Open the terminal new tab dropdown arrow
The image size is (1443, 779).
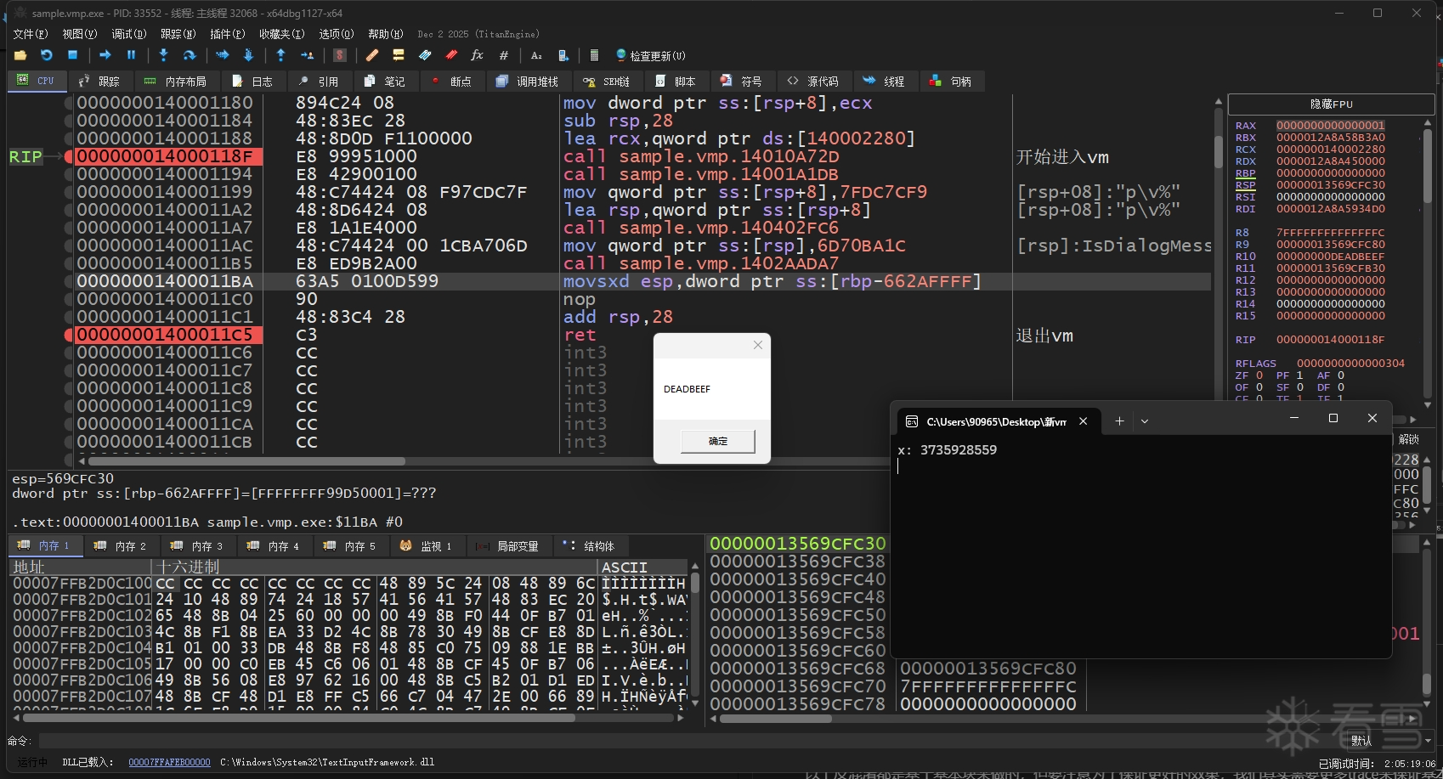(1145, 421)
